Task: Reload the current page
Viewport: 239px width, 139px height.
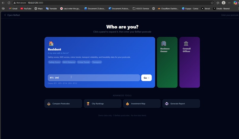Action: (x=9, y=3)
